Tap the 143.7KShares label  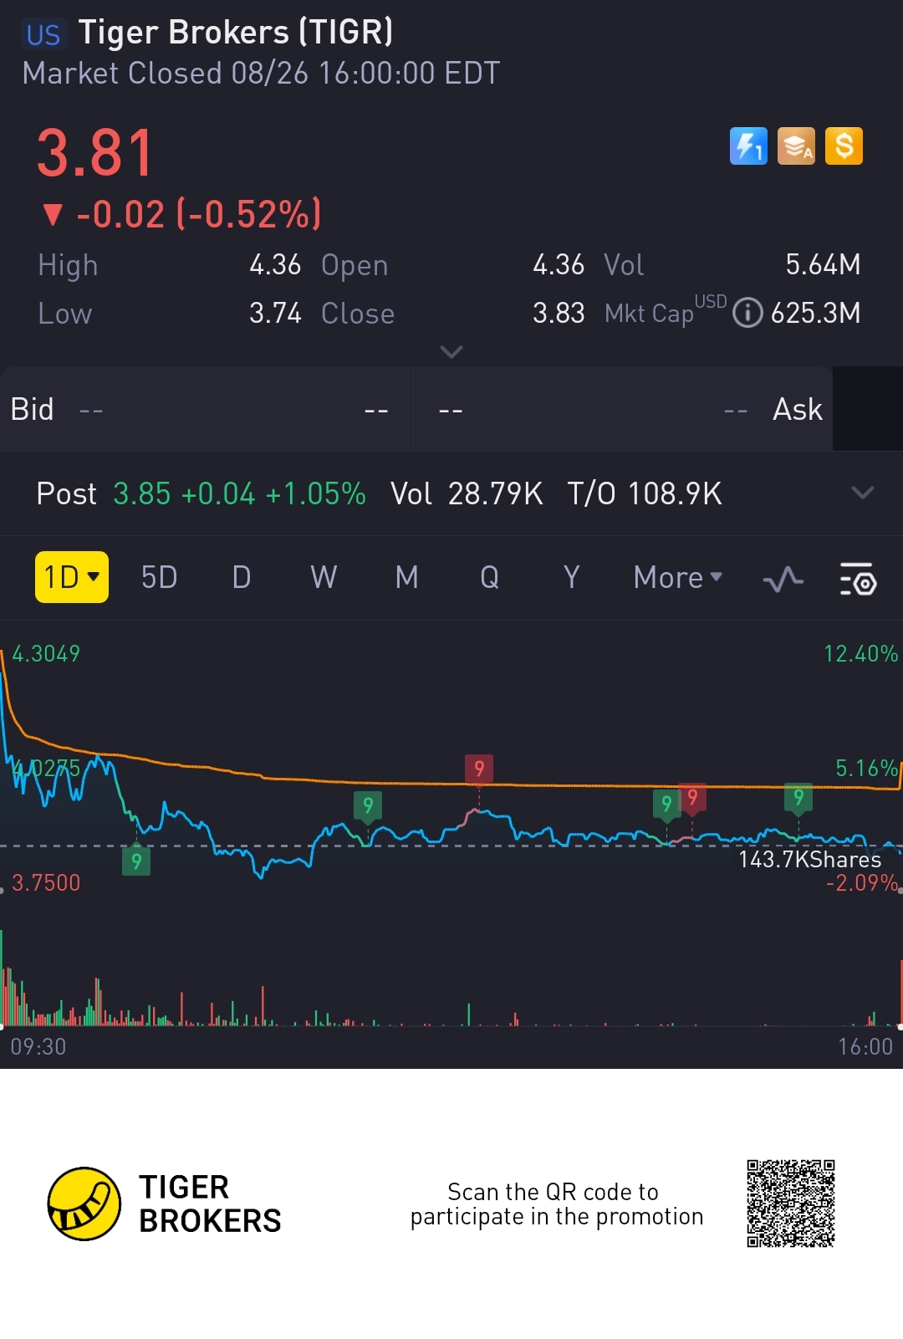tap(809, 859)
